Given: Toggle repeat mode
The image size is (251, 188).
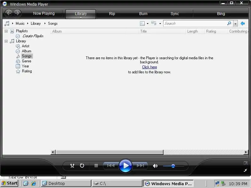Looking at the screenshot, I should pyautogui.click(x=82, y=166).
